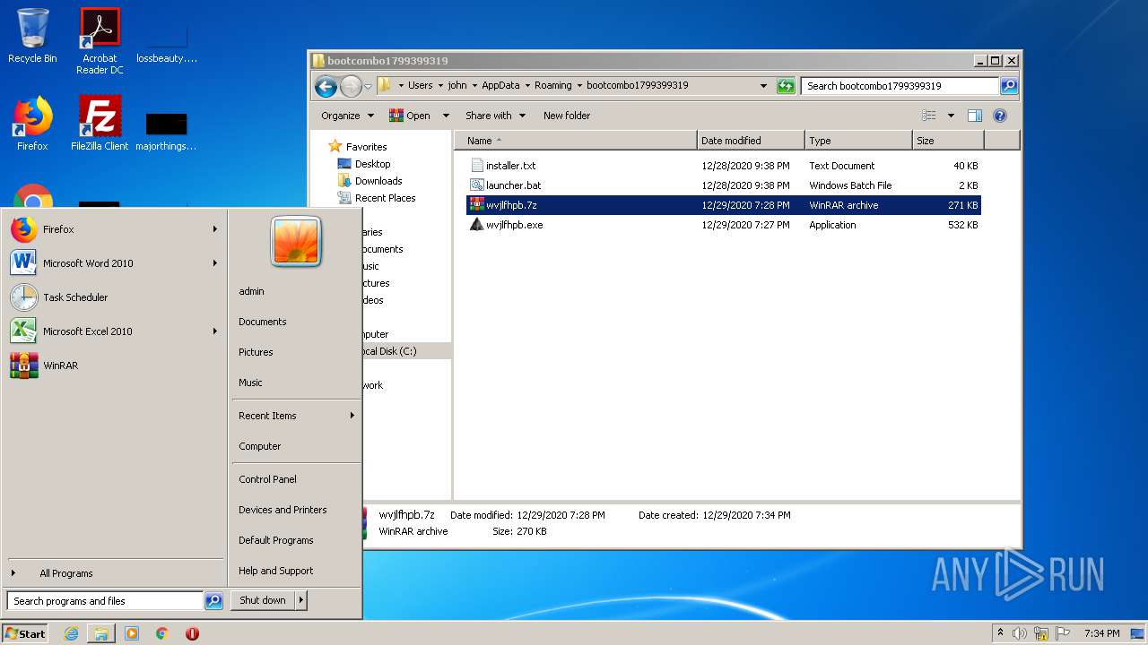Open Shut down options arrow
1148x645 pixels.
point(300,600)
